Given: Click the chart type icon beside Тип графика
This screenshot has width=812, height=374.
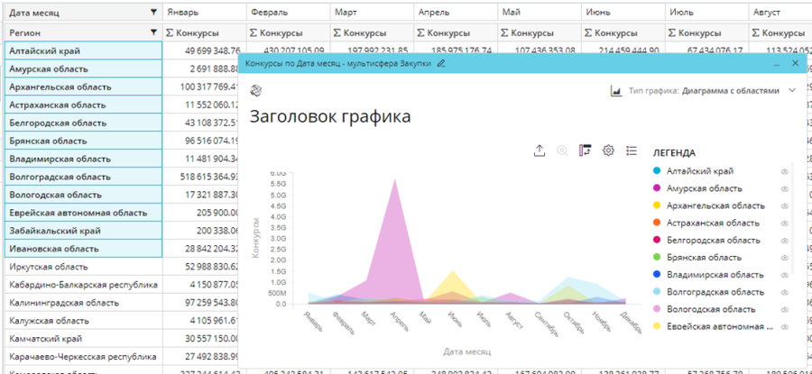Looking at the screenshot, I should click(616, 91).
